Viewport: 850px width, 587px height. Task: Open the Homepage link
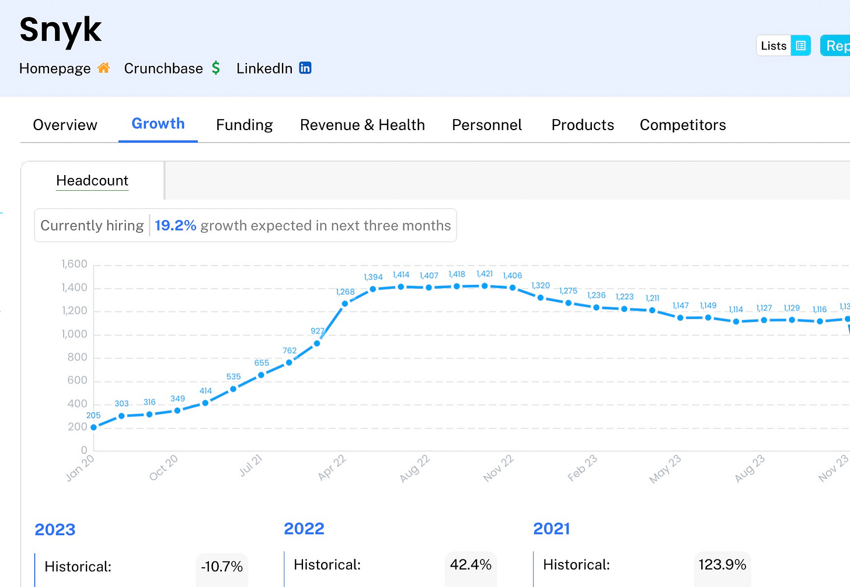click(55, 69)
